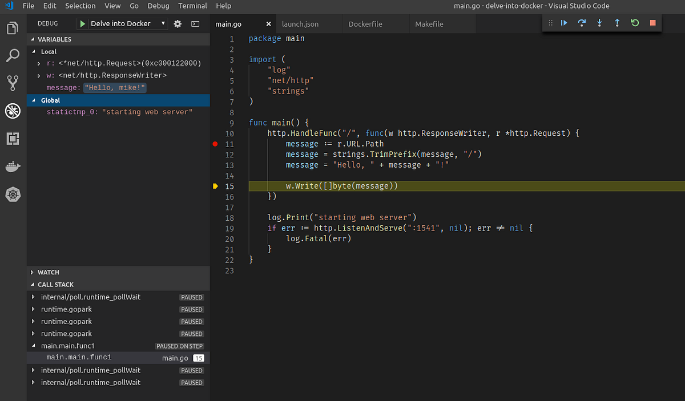Open the Source Control sidebar icon

[x=13, y=82]
